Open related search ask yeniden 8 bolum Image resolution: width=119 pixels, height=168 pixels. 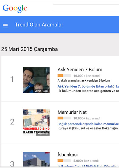click(96, 80)
